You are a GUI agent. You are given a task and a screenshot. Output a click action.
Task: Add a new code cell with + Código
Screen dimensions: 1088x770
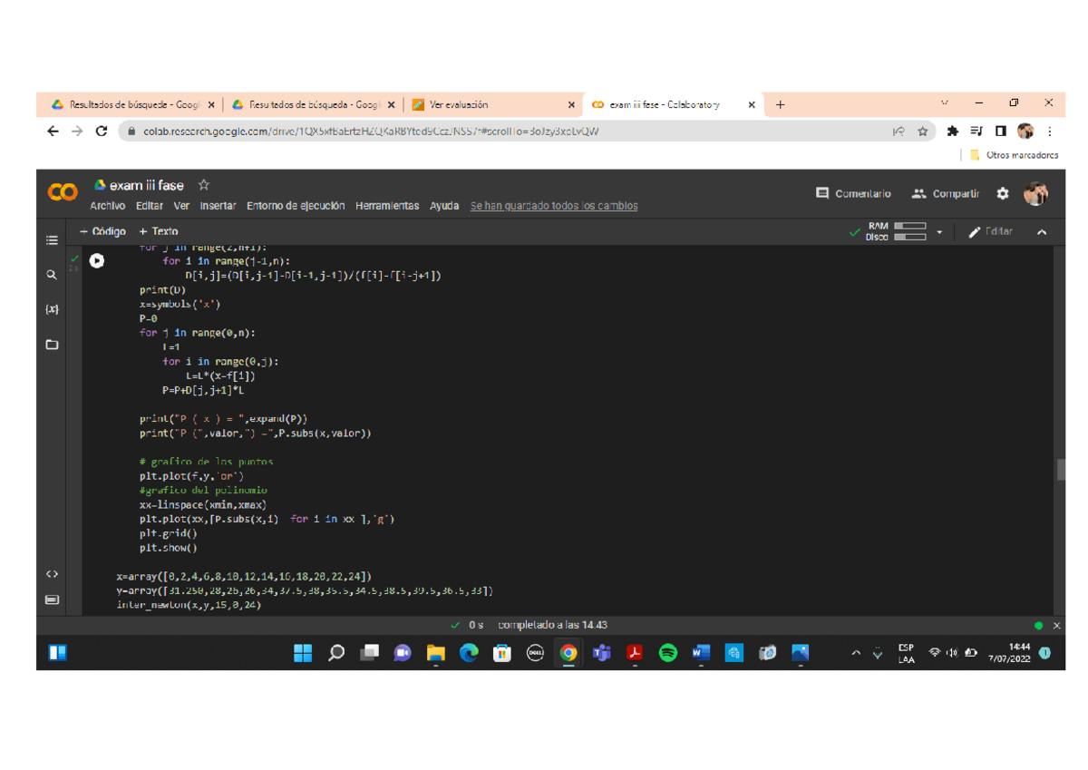click(x=103, y=231)
